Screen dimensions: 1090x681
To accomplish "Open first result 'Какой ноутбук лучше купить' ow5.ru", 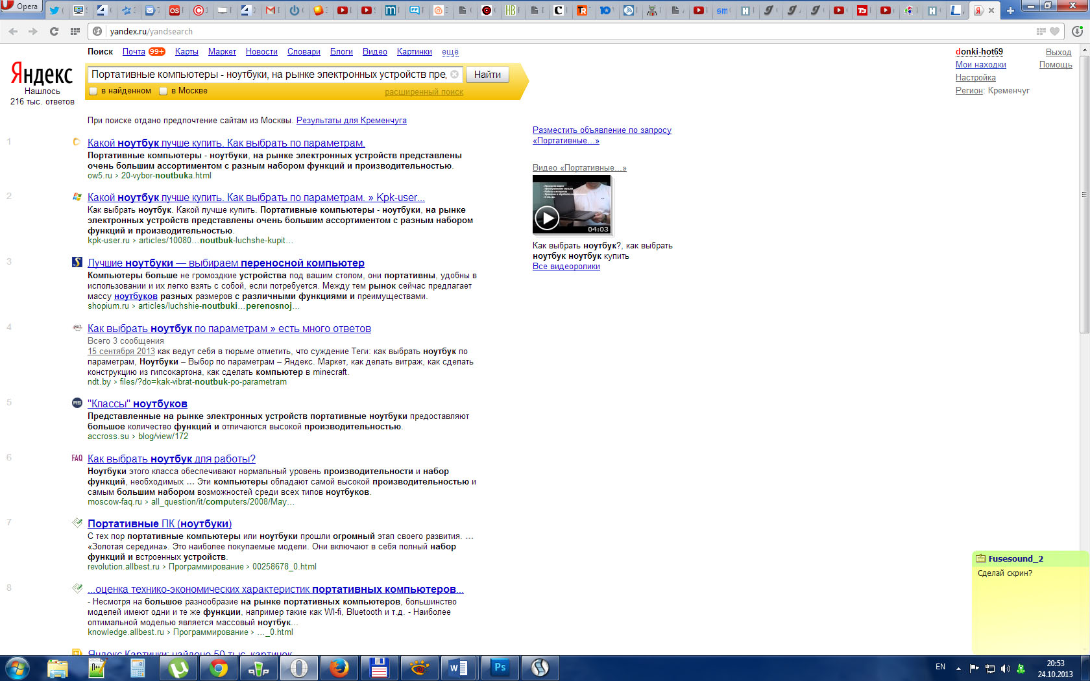I will click(226, 143).
